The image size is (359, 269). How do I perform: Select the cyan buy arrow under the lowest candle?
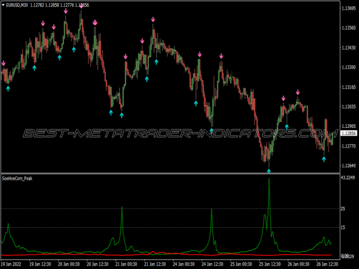(x=269, y=170)
